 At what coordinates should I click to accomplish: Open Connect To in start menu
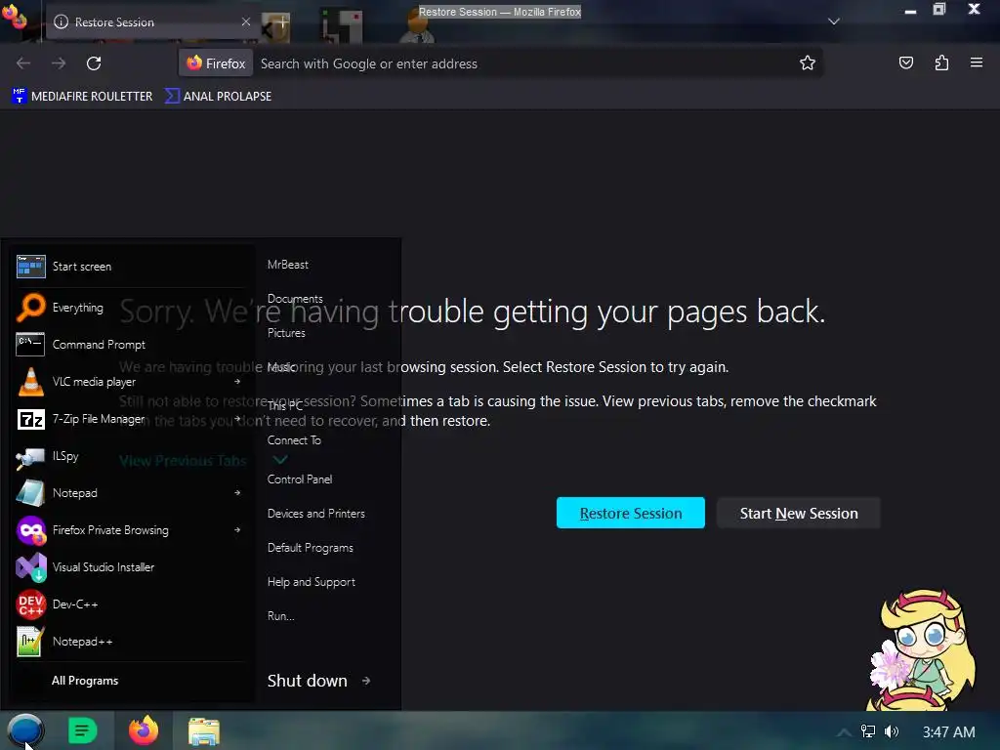(x=294, y=440)
